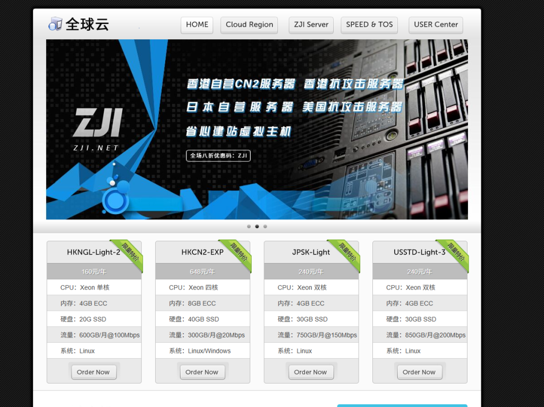The height and width of the screenshot is (407, 544).
Task: Click the 省心建站虚拟主机 banner text
Action: [x=239, y=131]
